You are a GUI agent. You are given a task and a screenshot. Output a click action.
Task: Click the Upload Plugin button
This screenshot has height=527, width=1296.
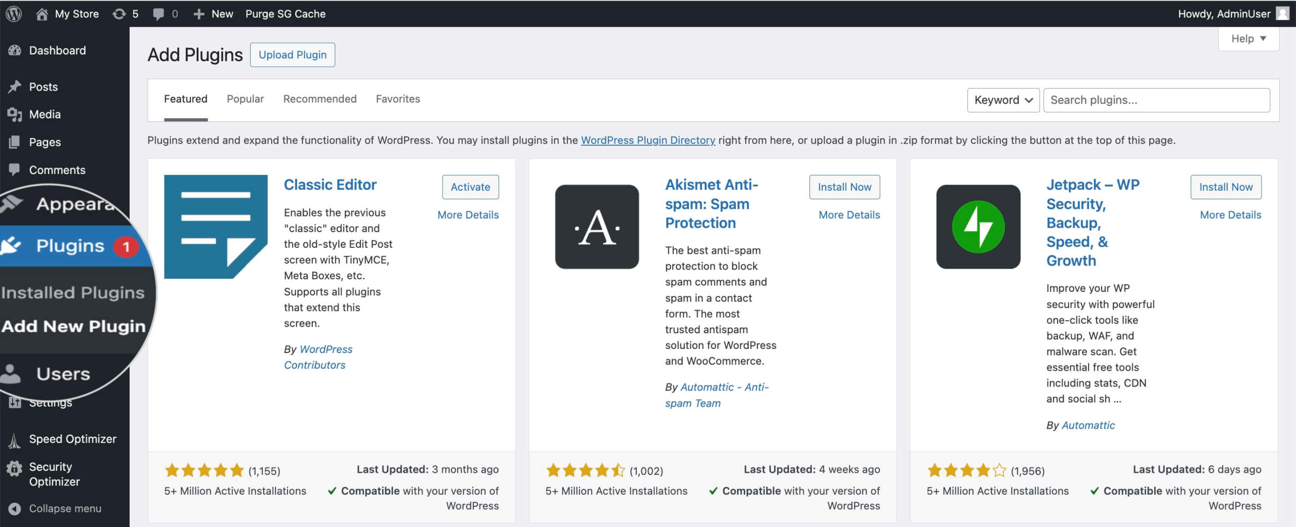tap(293, 55)
